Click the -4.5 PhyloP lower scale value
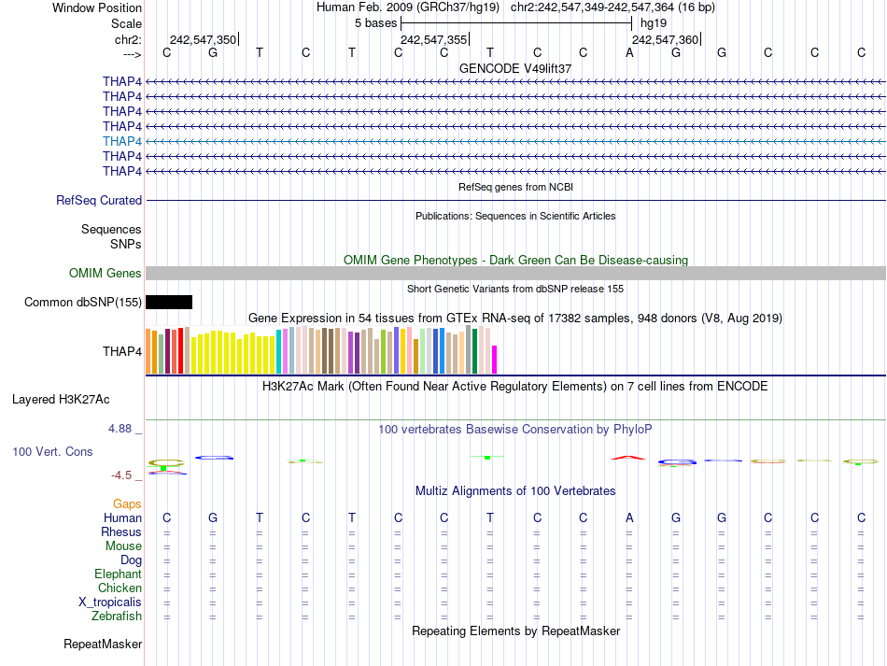This screenshot has height=666, width=887. pos(121,475)
